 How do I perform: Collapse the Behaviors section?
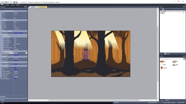(x=1, y=35)
